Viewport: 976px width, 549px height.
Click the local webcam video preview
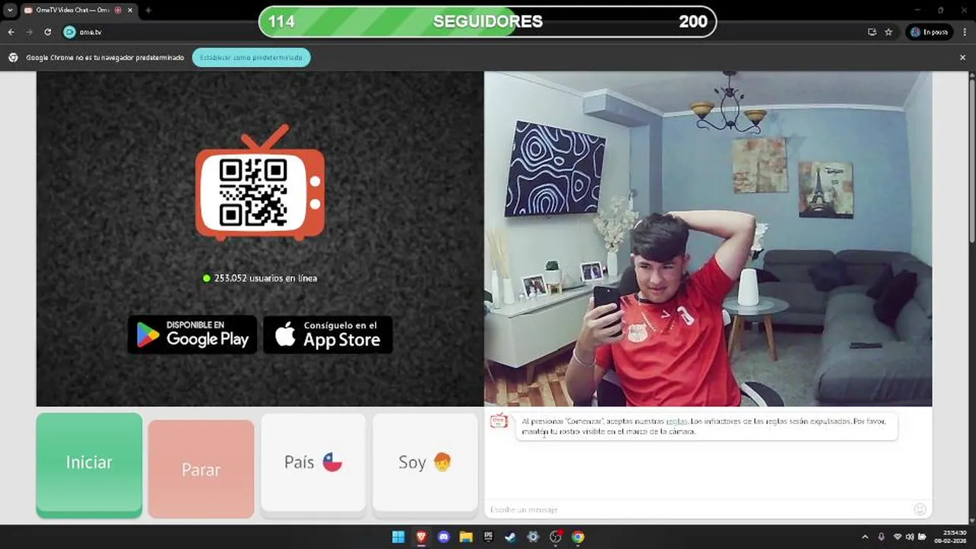click(708, 239)
